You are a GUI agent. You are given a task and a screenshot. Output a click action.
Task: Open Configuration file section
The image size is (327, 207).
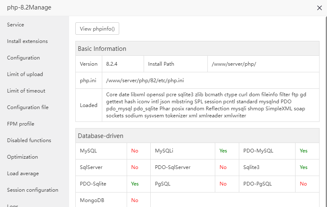[x=28, y=107]
